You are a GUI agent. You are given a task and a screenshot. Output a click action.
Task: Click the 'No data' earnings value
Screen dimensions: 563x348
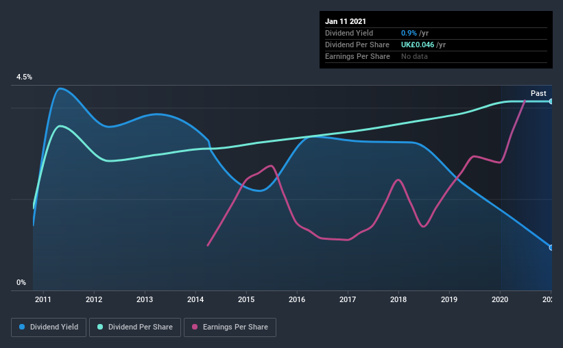(414, 56)
